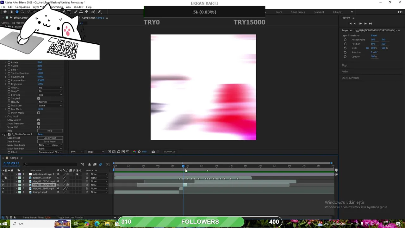Click Opacity stopwatch in Properties panel
405x228 pixels.
[x=345, y=57]
